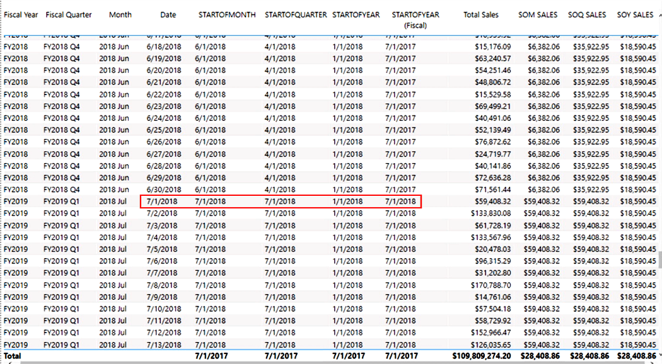Click the Total Sales value $76,872.62
Image resolution: width=662 pixels, height=364 pixels.
point(492,141)
